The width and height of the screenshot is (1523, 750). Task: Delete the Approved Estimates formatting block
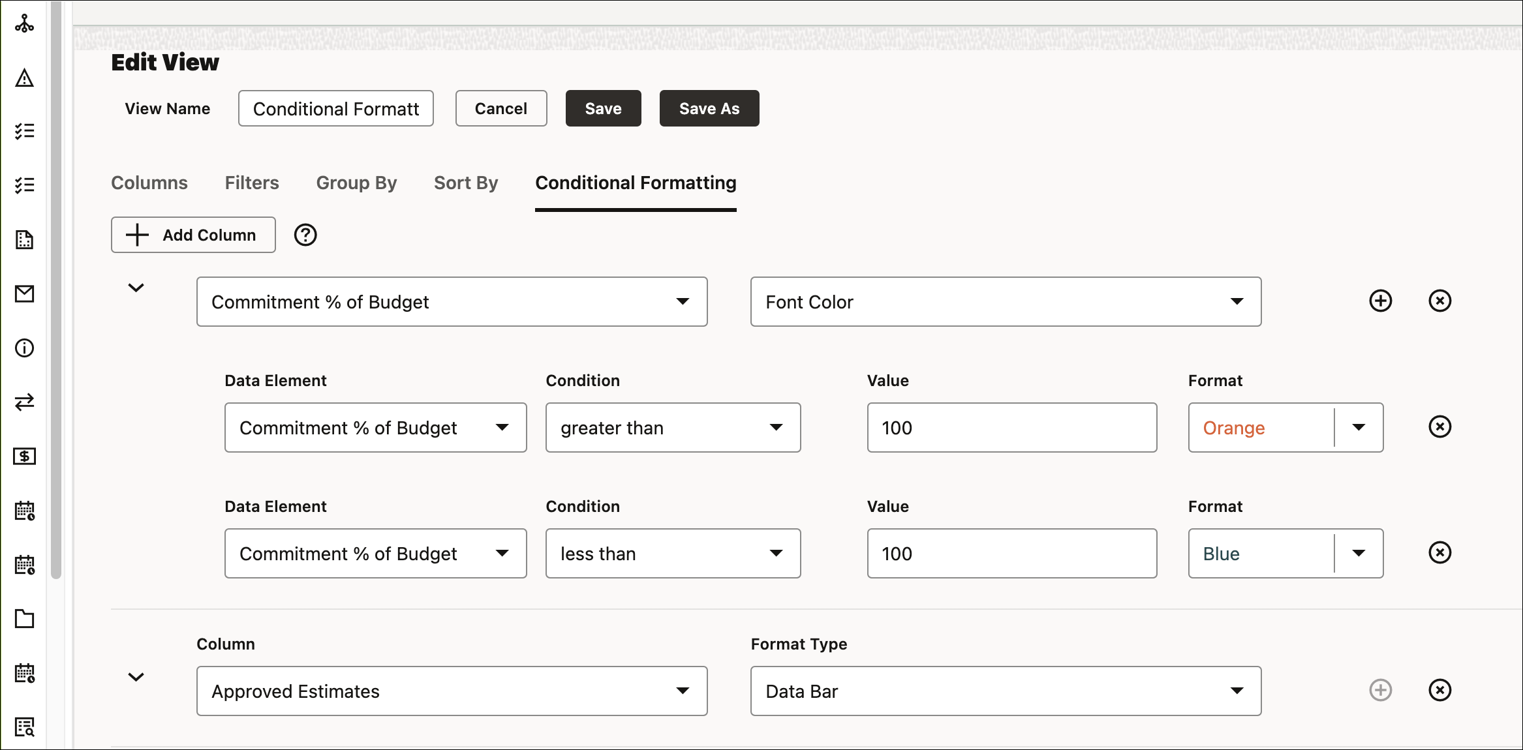[x=1440, y=690]
